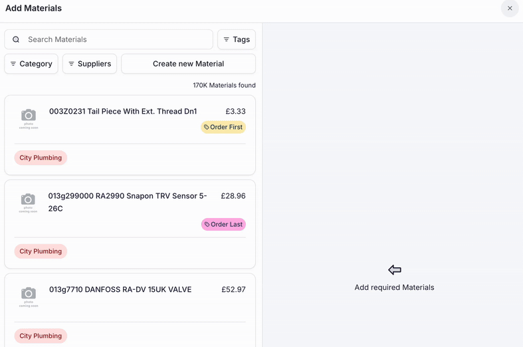Click the £52.97 price of DANFOSS valve
The image size is (523, 347).
[233, 290]
